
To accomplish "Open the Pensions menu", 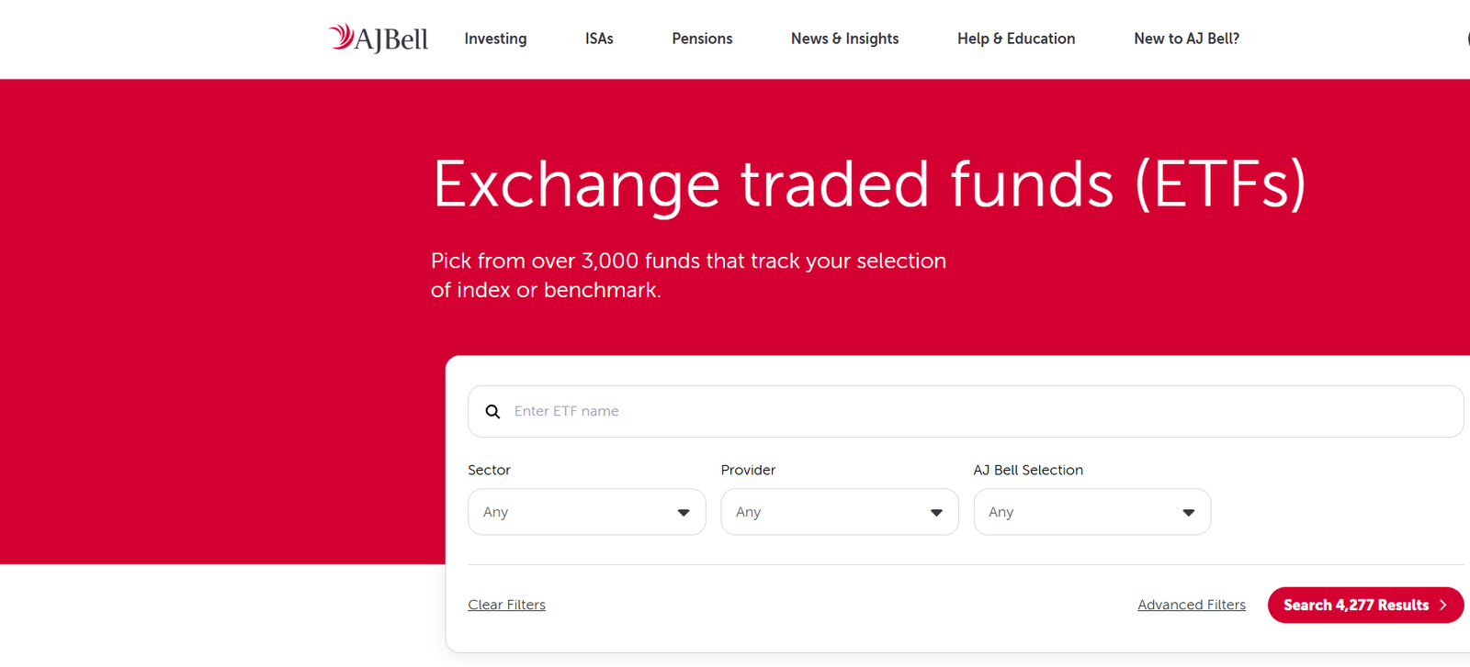I will click(x=702, y=39).
